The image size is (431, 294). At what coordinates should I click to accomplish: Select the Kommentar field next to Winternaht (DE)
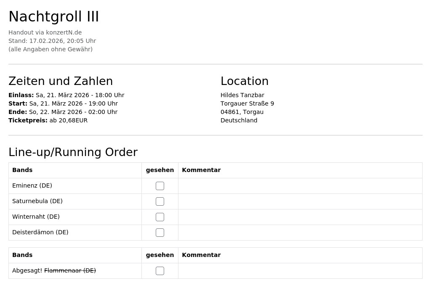coord(300,217)
